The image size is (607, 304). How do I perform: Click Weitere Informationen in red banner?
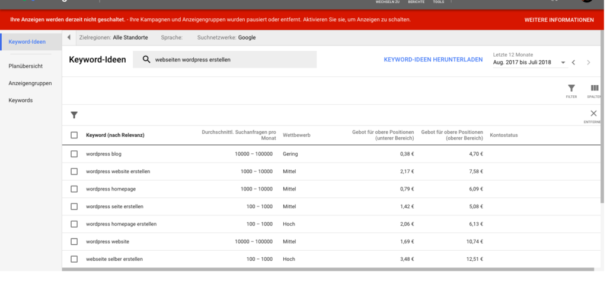(559, 20)
